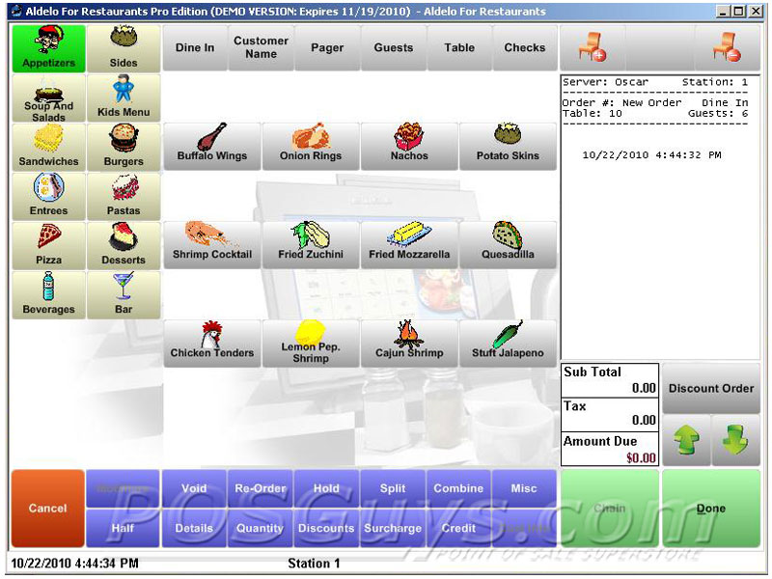Click the Credit button
The height and width of the screenshot is (579, 772).
459,528
